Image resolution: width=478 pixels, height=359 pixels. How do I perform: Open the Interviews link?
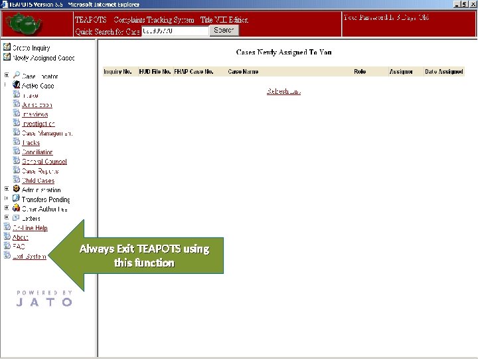coord(35,114)
